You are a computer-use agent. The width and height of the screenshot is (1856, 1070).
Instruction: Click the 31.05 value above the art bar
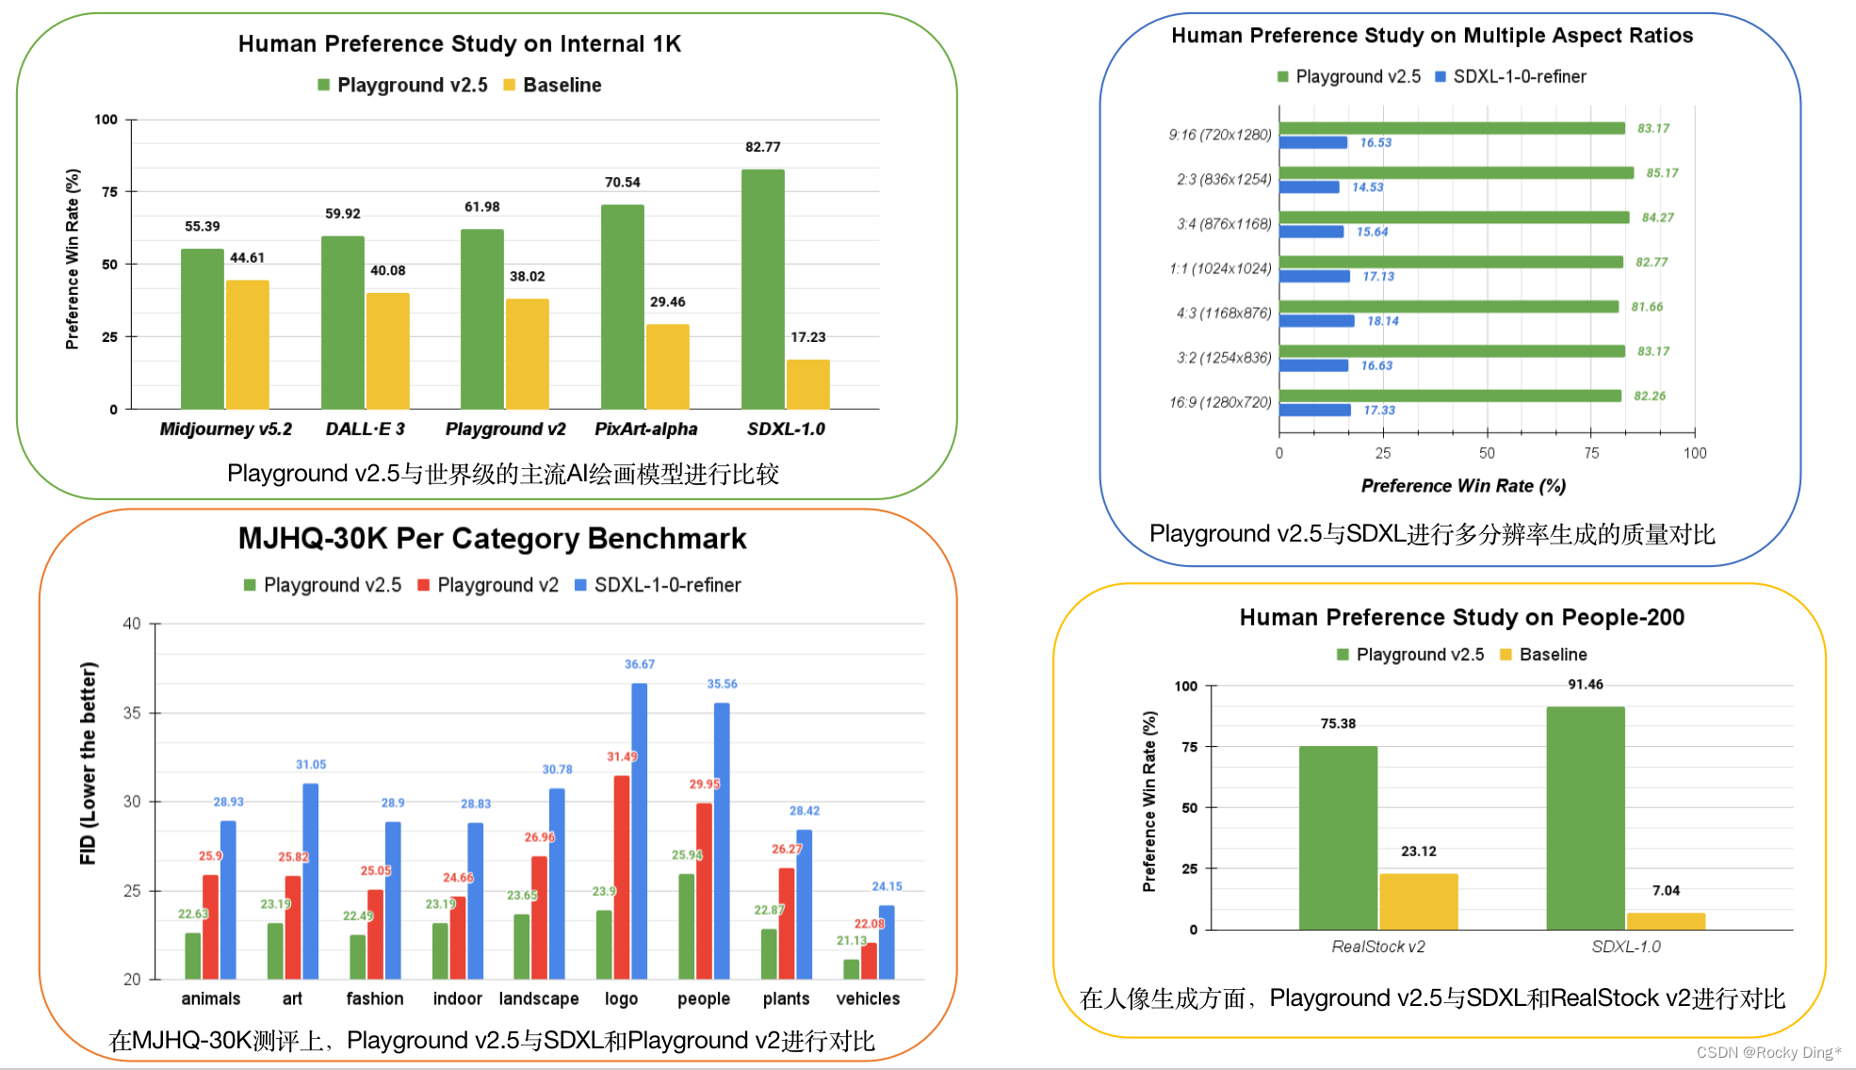311,765
